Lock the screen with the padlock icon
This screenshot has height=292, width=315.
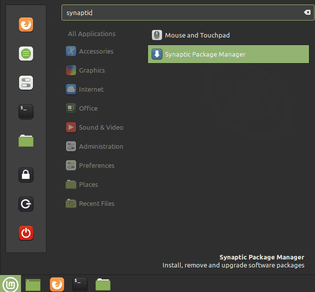pos(26,175)
